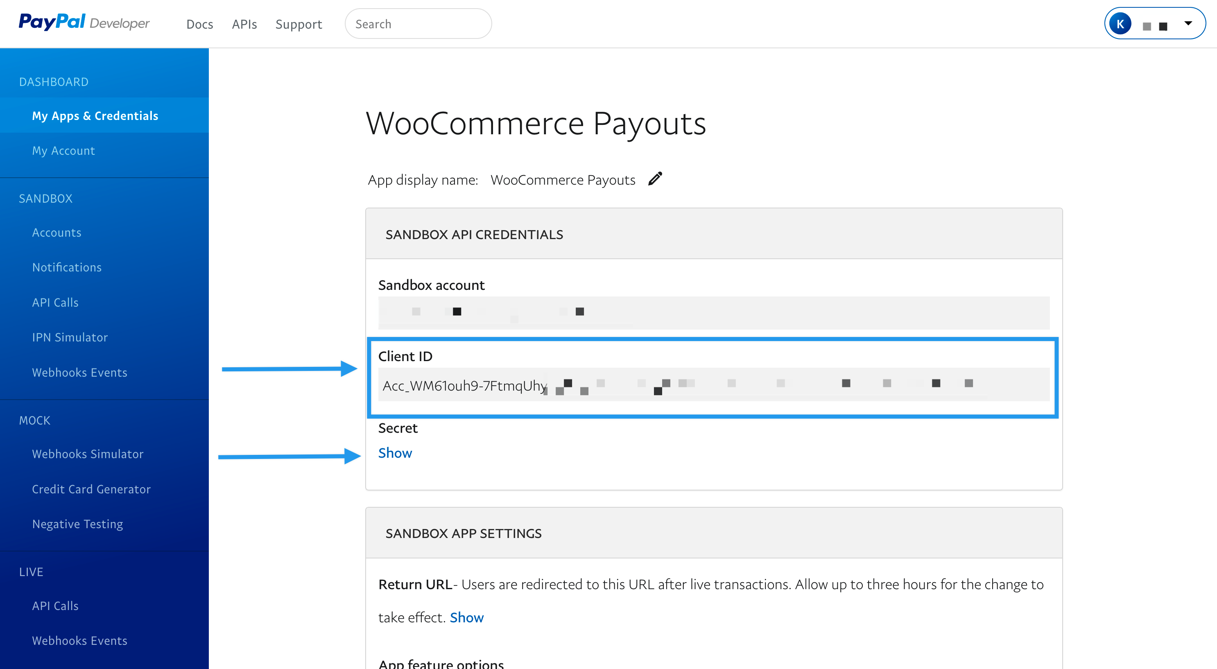Open Sandbox Webhooks Events
1217x669 pixels.
pyautogui.click(x=79, y=372)
